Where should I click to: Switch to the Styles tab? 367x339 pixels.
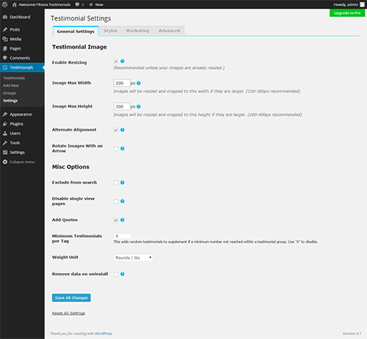coord(110,31)
